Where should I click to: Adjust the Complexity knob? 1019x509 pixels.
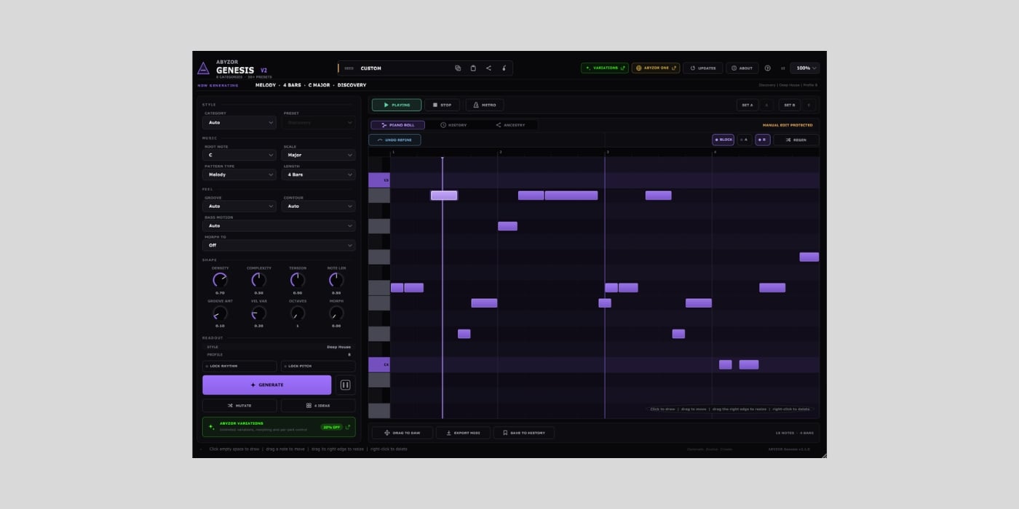(258, 280)
